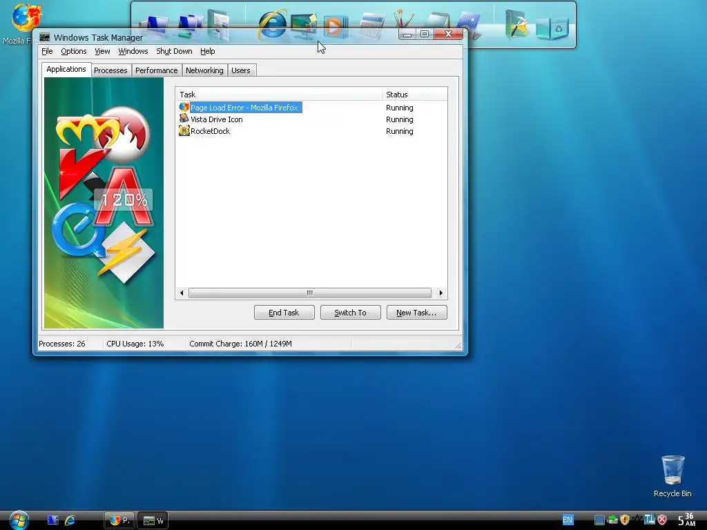707x530 pixels.
Task: Click the Commit Charge status text
Action: coord(240,344)
